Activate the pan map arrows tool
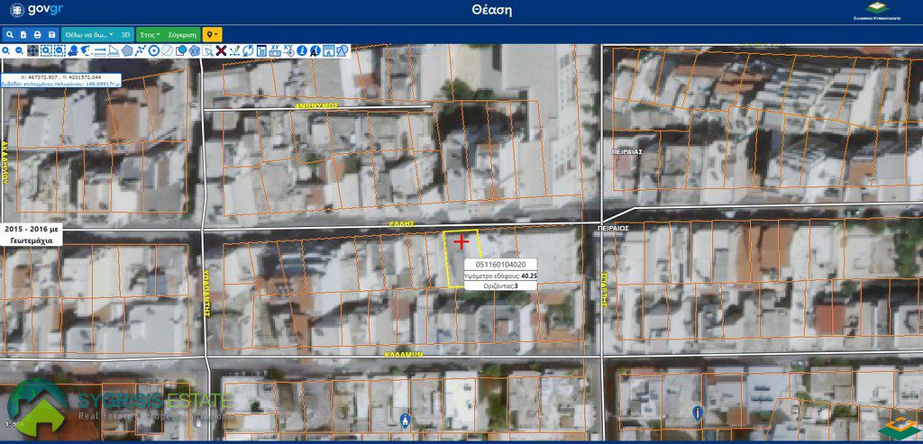923x444 pixels. pos(33,51)
